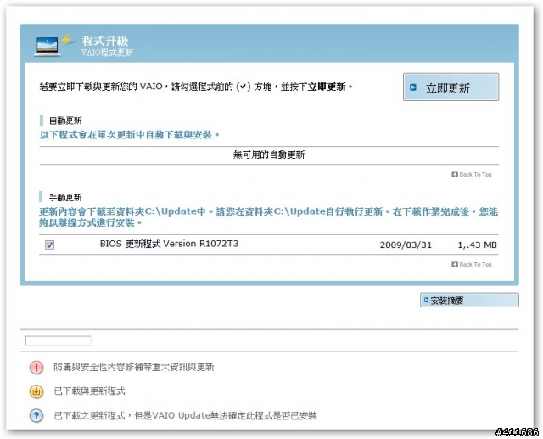The height and width of the screenshot is (439, 543).
Task: Click the legend text mentioning VAIO Update
Action: pos(185,416)
